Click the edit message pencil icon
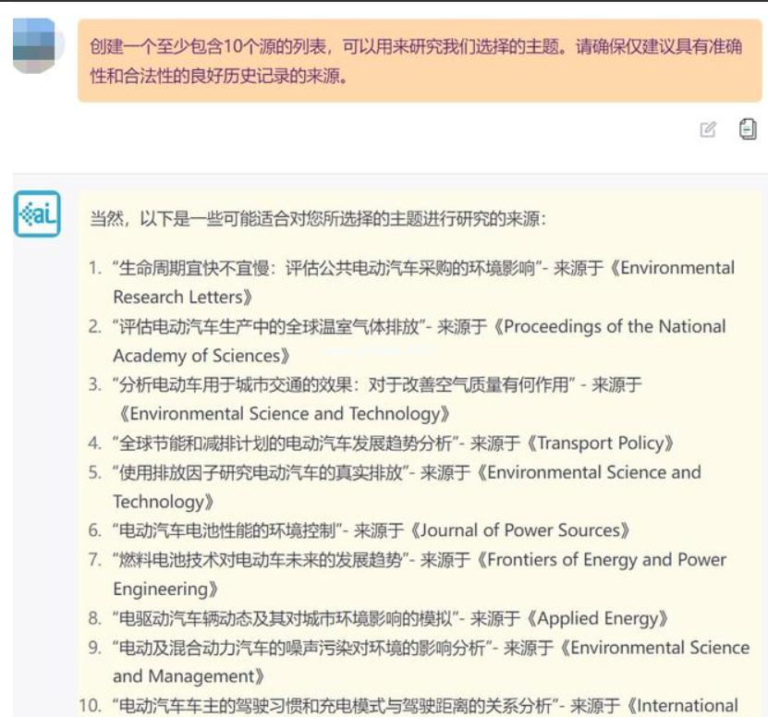 (x=708, y=130)
